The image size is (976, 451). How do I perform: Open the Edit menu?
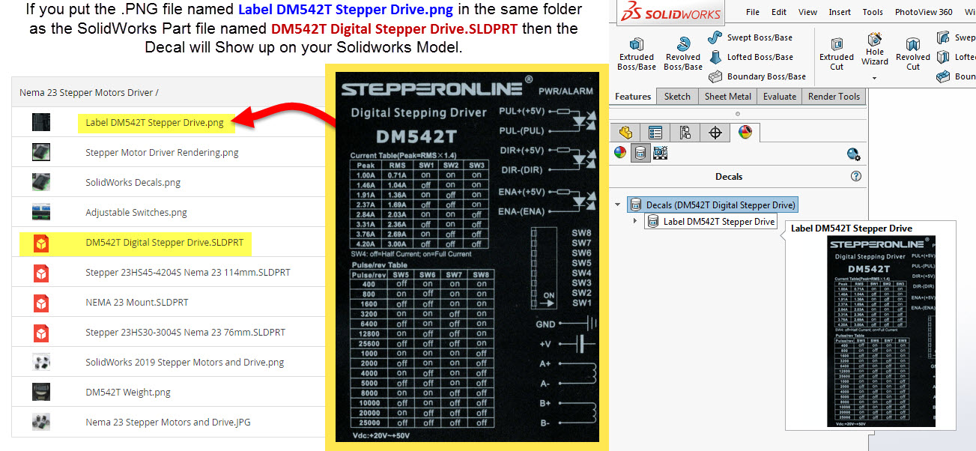[779, 12]
